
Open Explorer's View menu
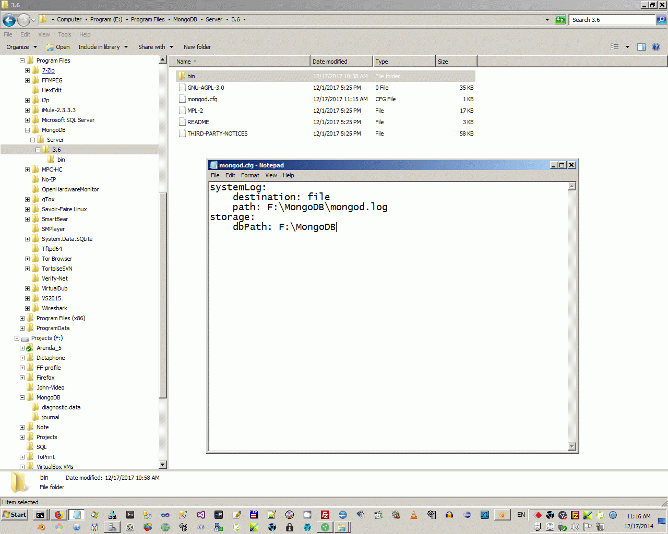point(44,34)
